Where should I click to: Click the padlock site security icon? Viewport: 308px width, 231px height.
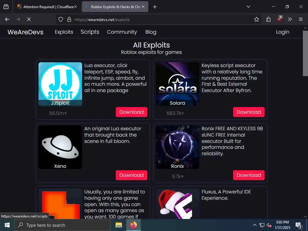pyautogui.click(x=69, y=19)
